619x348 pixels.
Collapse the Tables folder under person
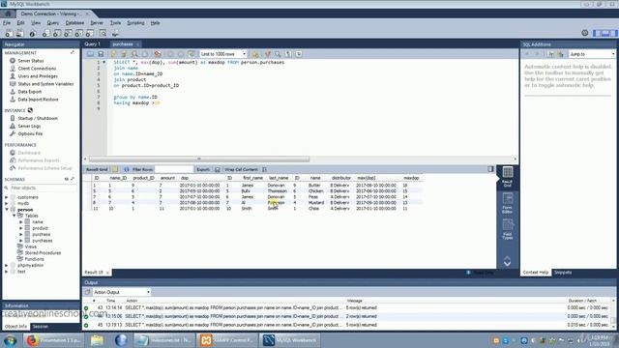point(14,216)
